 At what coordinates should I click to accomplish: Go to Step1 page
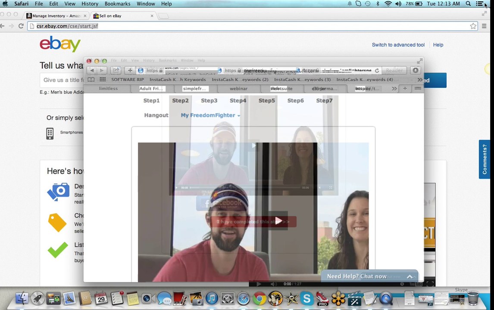point(151,101)
